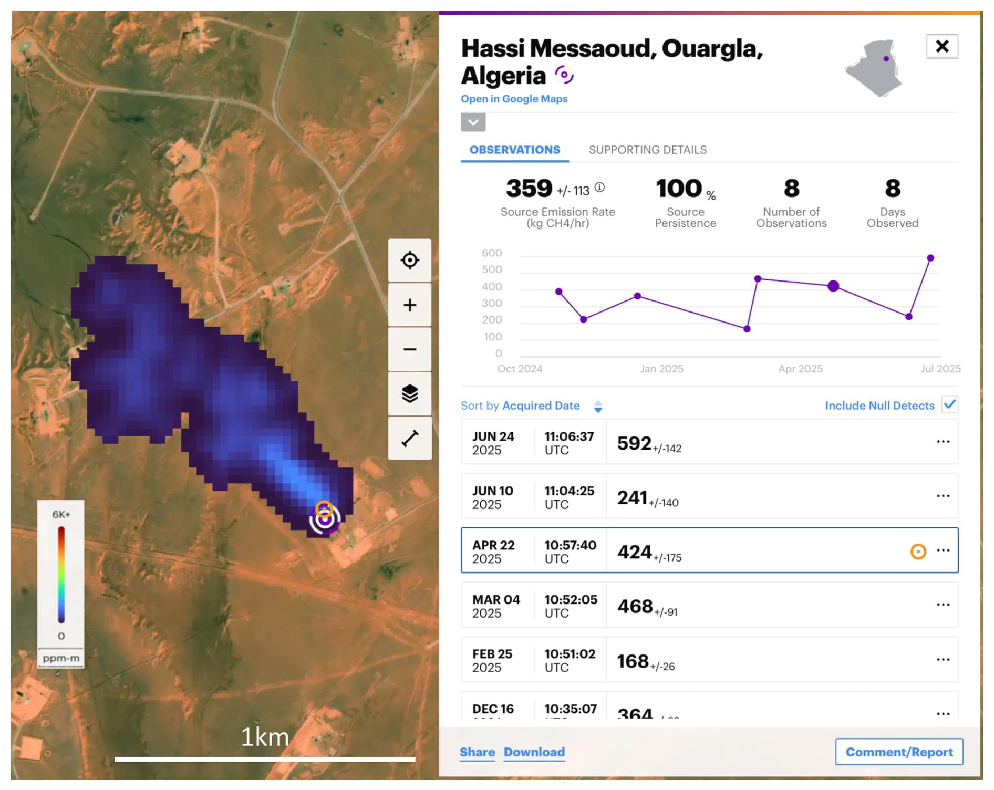The width and height of the screenshot is (994, 790).
Task: Open the map layers switcher
Action: coord(410,393)
